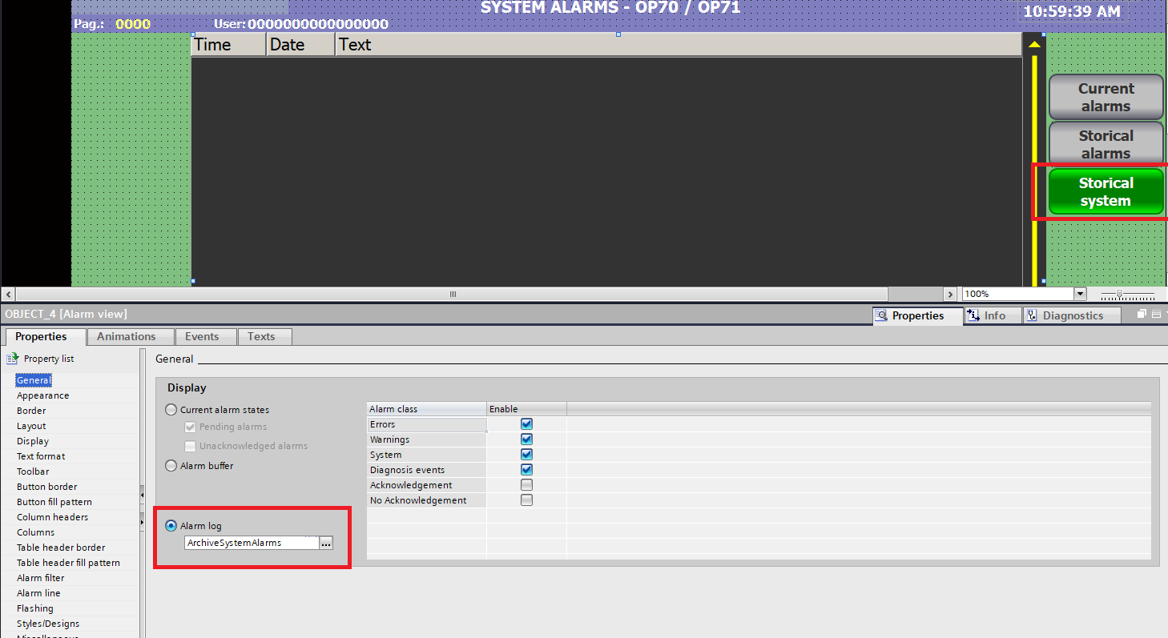The image size is (1168, 638).
Task: Select Text format in the property list
Action: pyautogui.click(x=41, y=456)
